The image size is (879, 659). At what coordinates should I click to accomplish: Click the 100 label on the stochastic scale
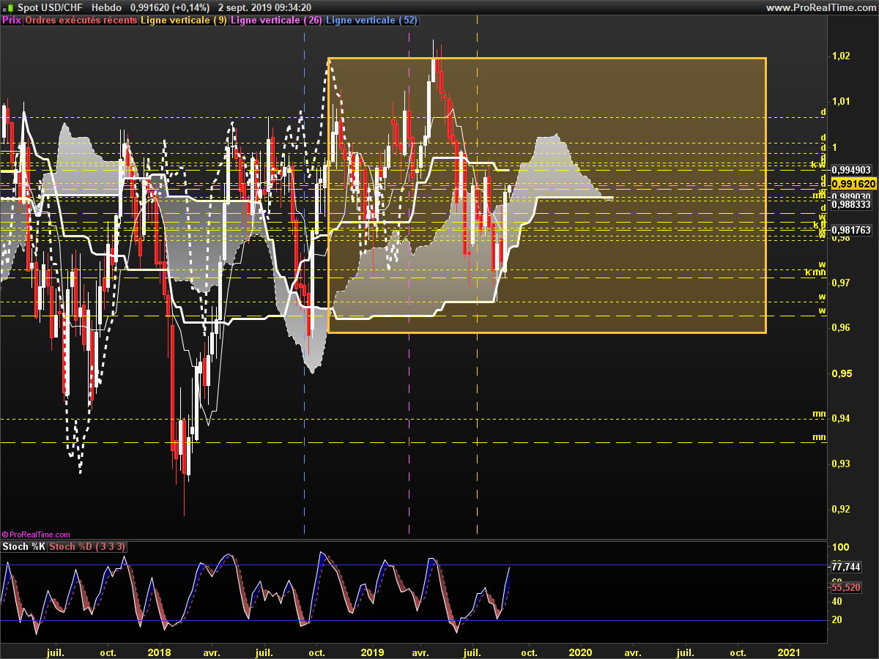[841, 547]
